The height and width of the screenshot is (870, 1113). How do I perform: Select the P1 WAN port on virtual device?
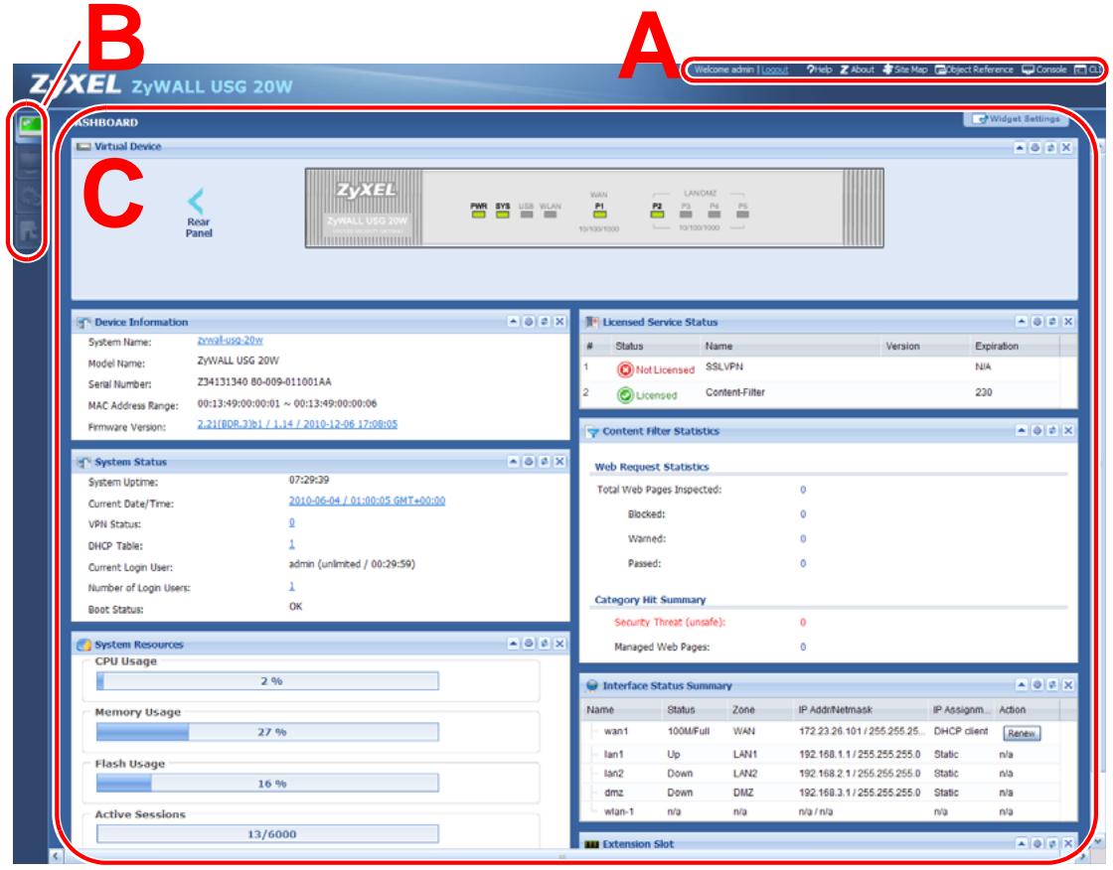pyautogui.click(x=599, y=211)
